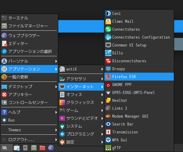The width and height of the screenshot is (183, 152).
Task: Click the red folder icon on taskbar
Action: pyautogui.click(x=42, y=148)
